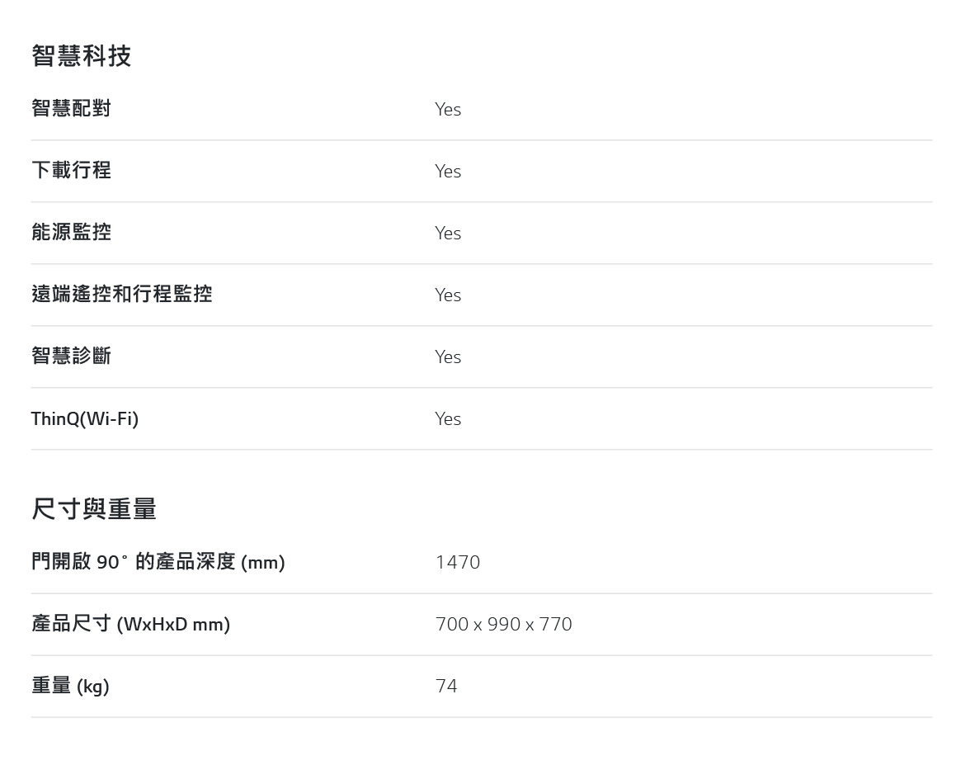Select the 遠端遙控和行程監控 label
Image resolution: width=975 pixels, height=765 pixels.
pyautogui.click(x=122, y=294)
